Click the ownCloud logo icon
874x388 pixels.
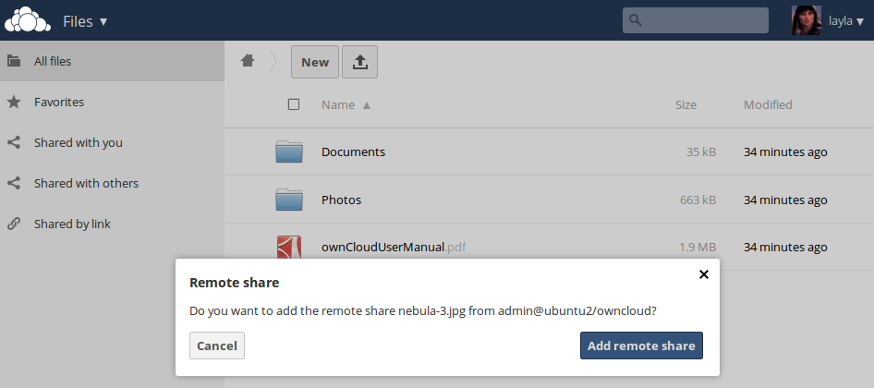click(27, 20)
